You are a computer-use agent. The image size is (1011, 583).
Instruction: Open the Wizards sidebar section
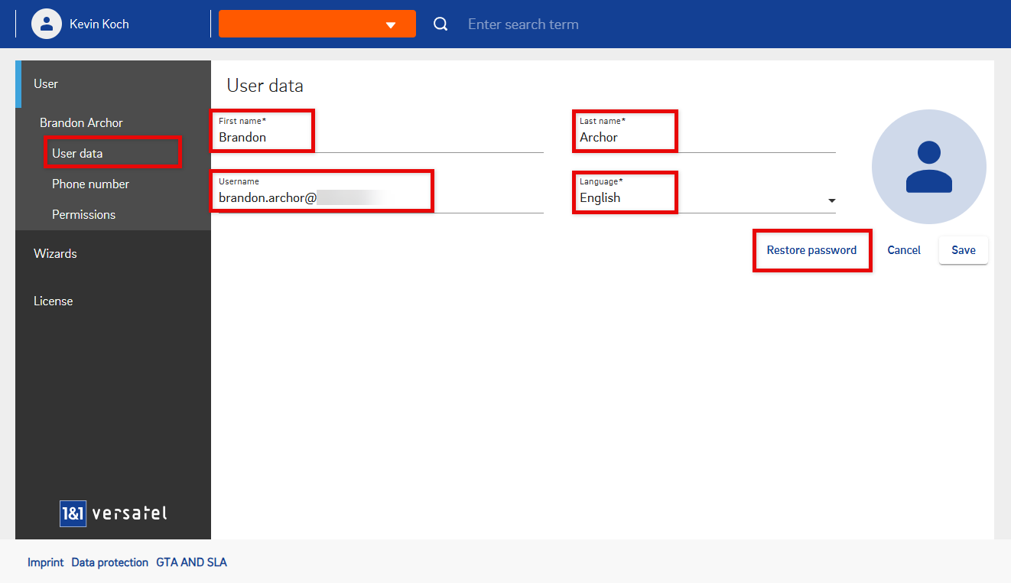(x=55, y=253)
